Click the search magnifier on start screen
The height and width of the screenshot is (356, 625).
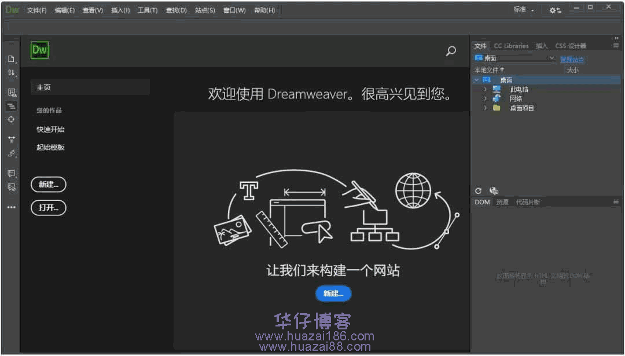(451, 51)
